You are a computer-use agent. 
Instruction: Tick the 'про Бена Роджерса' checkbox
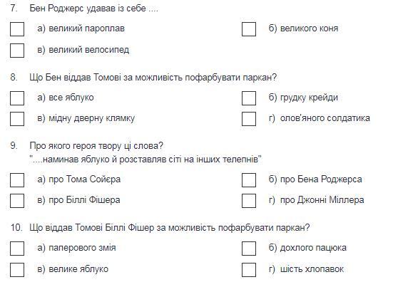[249, 180]
